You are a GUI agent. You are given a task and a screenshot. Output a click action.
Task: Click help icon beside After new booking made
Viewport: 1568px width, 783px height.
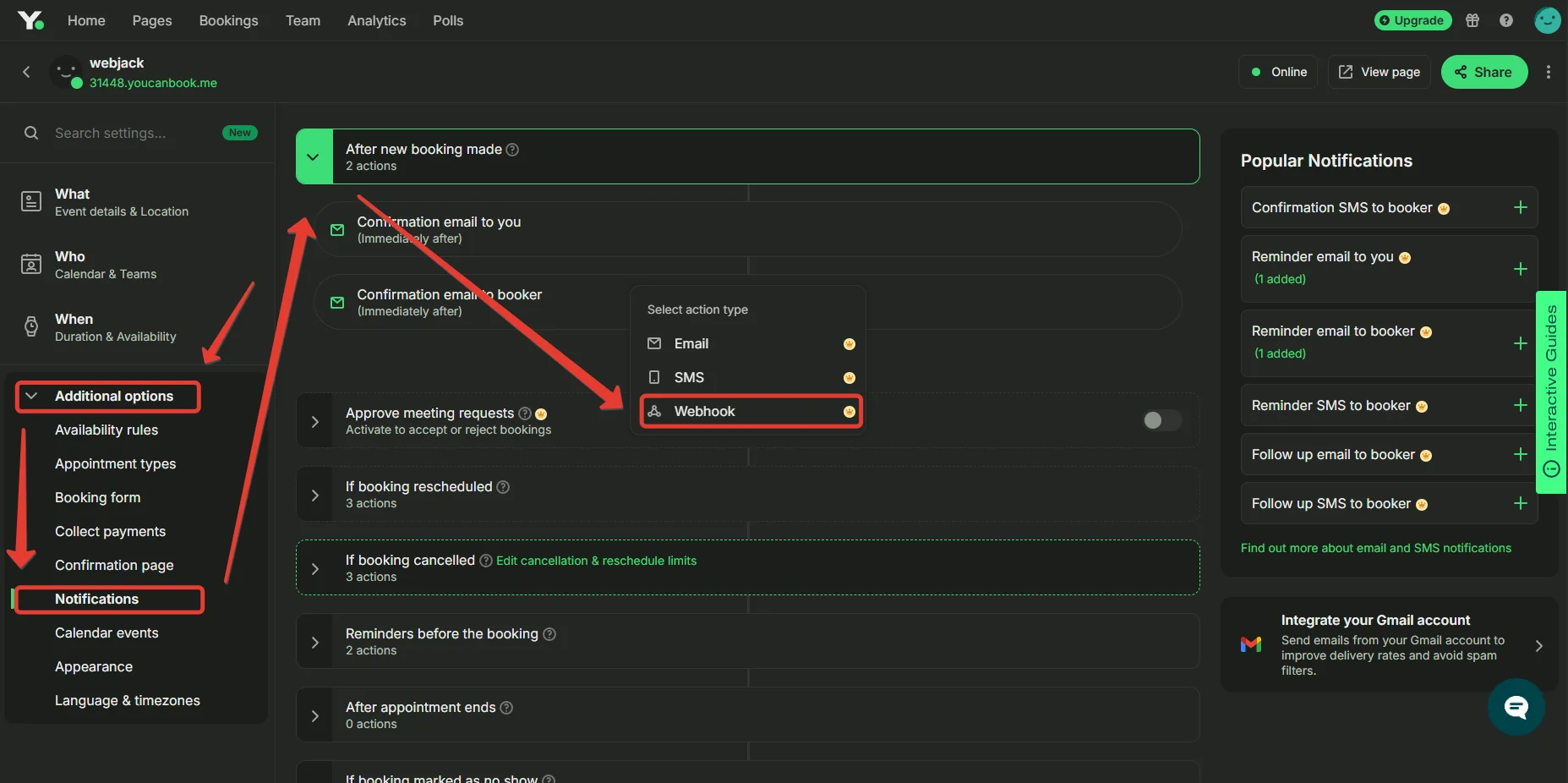click(x=512, y=150)
